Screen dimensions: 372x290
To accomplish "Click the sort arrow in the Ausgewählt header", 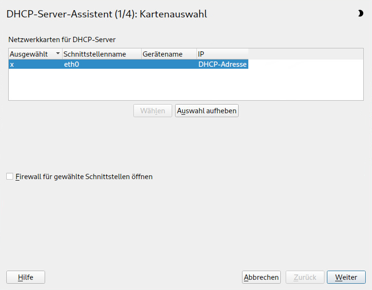I will [x=58, y=54].
